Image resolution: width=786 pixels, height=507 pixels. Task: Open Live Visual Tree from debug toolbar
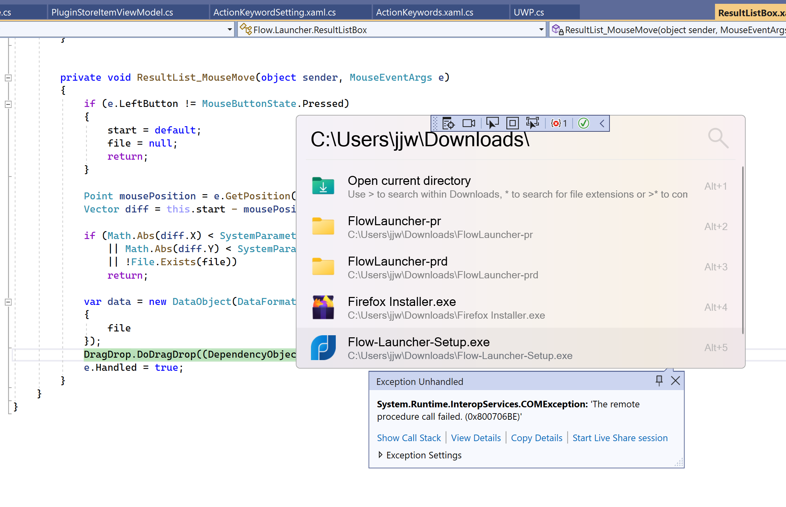449,123
